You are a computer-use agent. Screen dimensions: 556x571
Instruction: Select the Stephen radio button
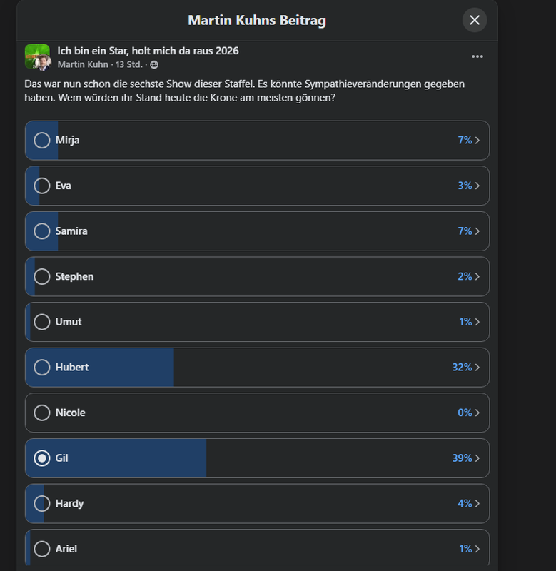[42, 276]
